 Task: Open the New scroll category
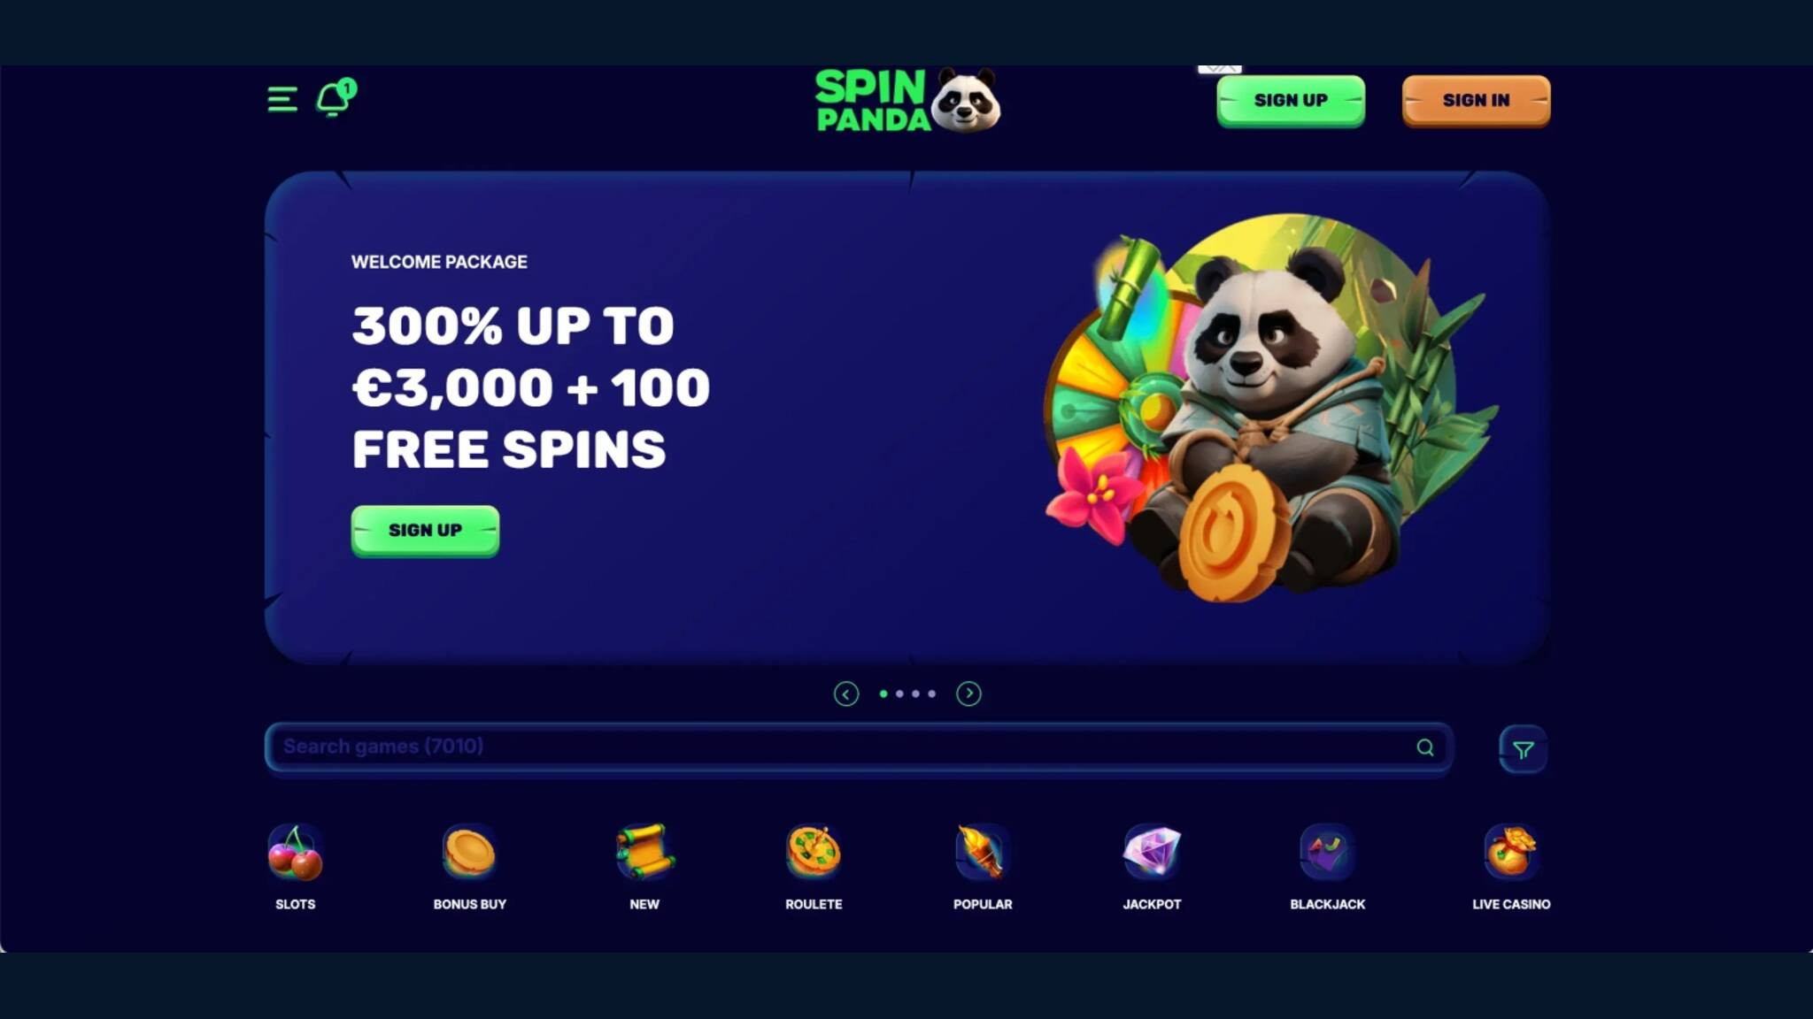644,867
